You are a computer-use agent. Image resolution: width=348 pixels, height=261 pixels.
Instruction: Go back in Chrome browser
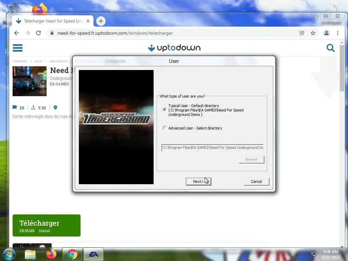click(x=17, y=33)
